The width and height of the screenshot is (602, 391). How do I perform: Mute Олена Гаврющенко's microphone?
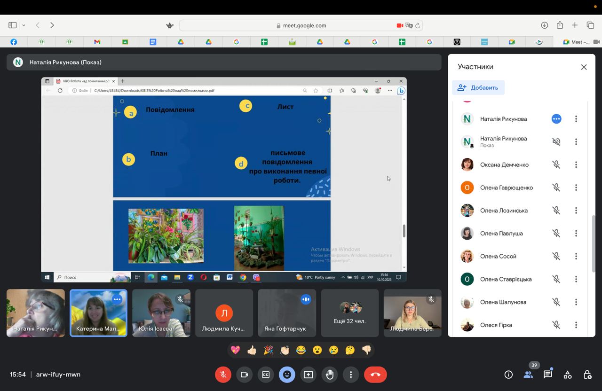click(x=556, y=188)
